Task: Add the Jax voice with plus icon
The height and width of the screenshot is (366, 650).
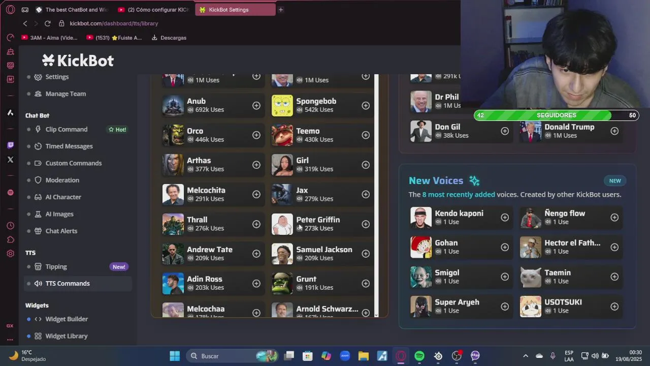Action: 366,194
